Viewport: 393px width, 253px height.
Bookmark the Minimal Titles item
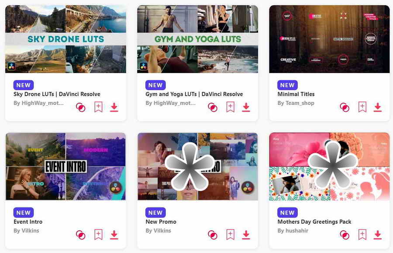[362, 107]
